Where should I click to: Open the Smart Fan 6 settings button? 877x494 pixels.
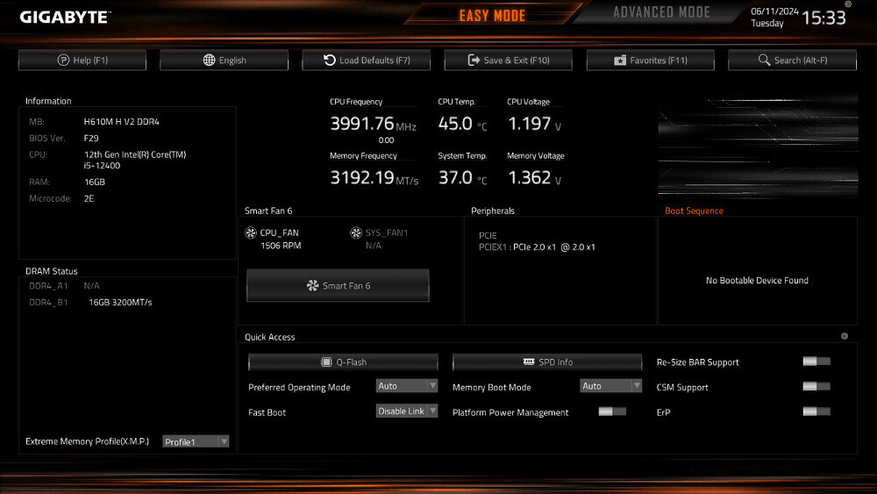click(x=338, y=285)
